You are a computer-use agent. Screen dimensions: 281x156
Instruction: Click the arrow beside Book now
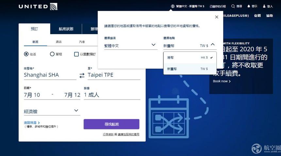[x=230, y=81]
